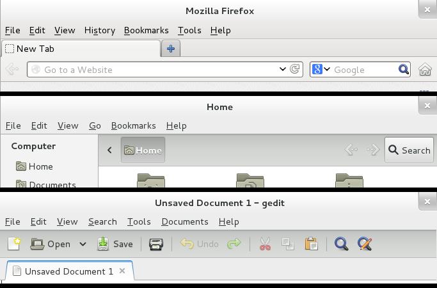Screen dimensions: 437x288
Task: Click the Copy icon in gedit
Action: pyautogui.click(x=288, y=244)
